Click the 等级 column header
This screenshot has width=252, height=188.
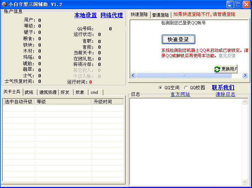[x=63, y=102]
